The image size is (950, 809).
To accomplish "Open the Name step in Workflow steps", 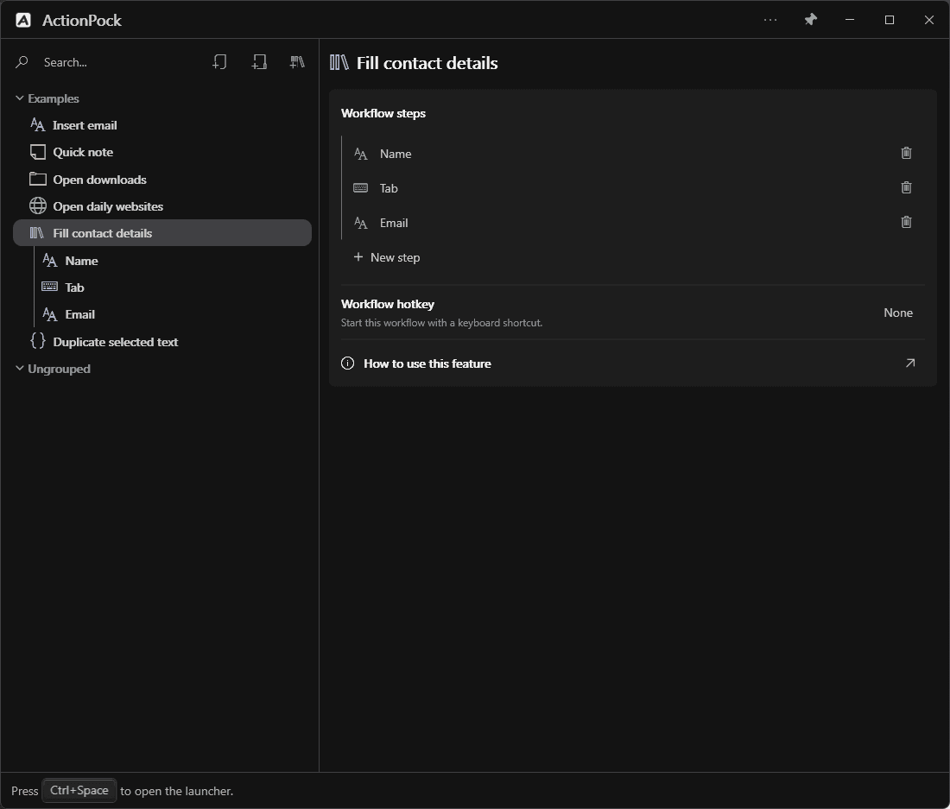I will click(633, 154).
